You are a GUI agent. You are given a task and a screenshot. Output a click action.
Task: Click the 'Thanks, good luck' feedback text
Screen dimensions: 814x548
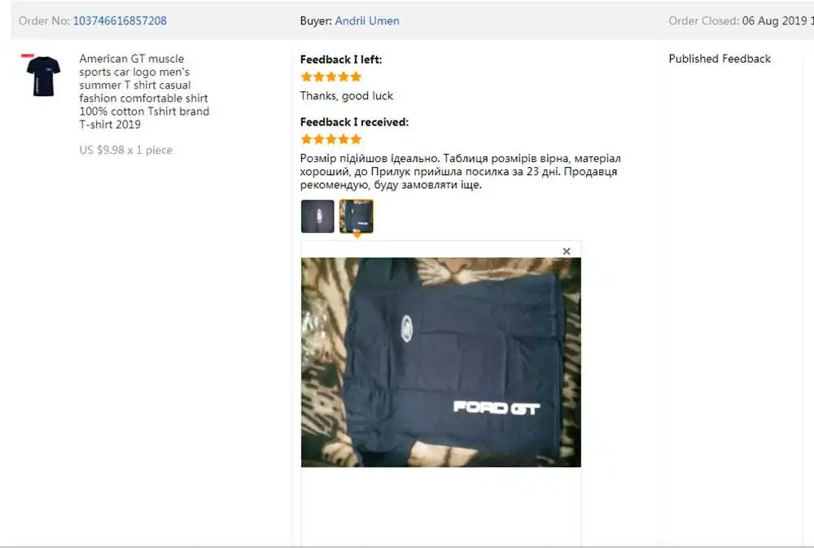tap(346, 95)
